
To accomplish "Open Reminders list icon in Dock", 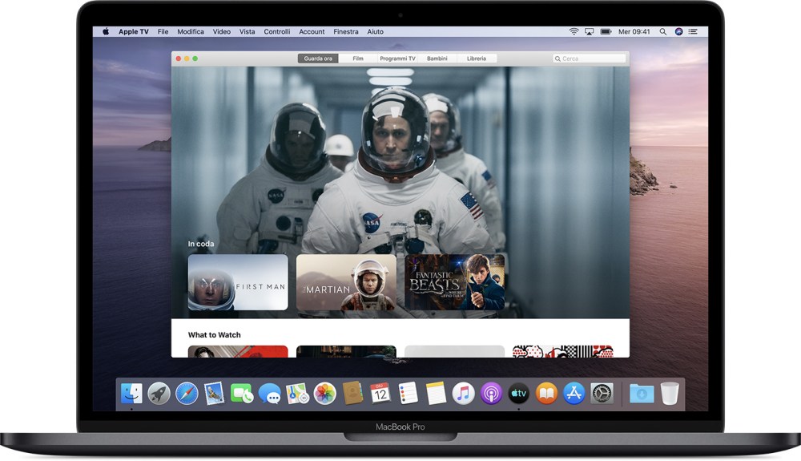I will click(408, 394).
